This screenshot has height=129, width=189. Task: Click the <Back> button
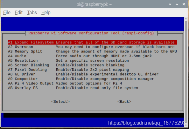pyautogui.click(x=124, y=102)
